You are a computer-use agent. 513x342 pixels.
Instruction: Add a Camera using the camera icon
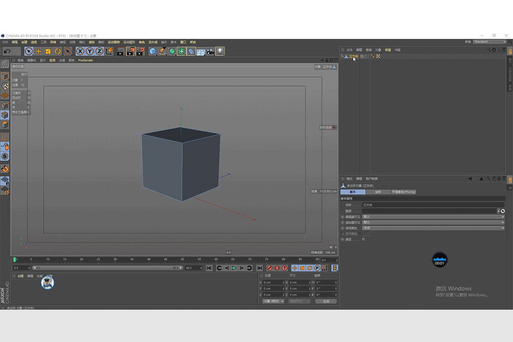210,51
